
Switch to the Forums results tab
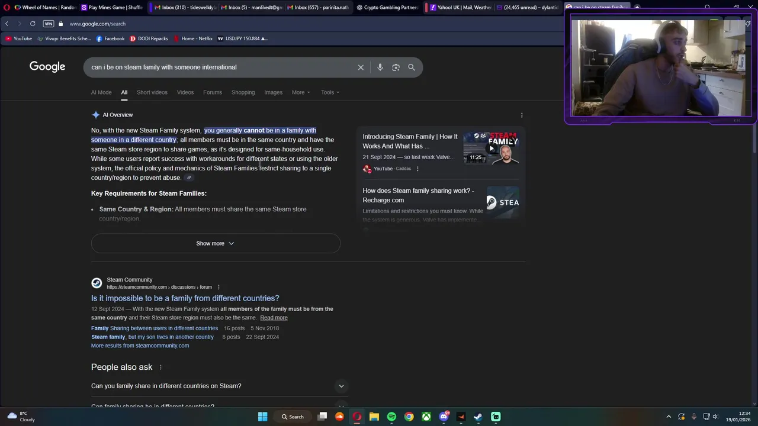point(213,92)
